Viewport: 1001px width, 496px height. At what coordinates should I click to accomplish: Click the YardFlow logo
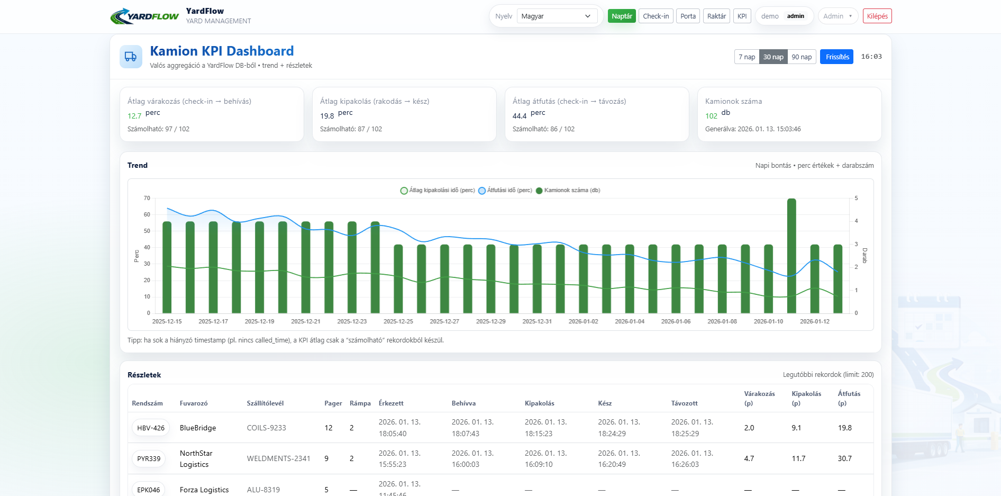(x=144, y=16)
